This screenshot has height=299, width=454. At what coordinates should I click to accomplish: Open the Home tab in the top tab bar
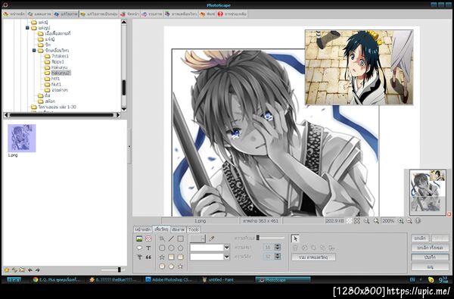14,14
